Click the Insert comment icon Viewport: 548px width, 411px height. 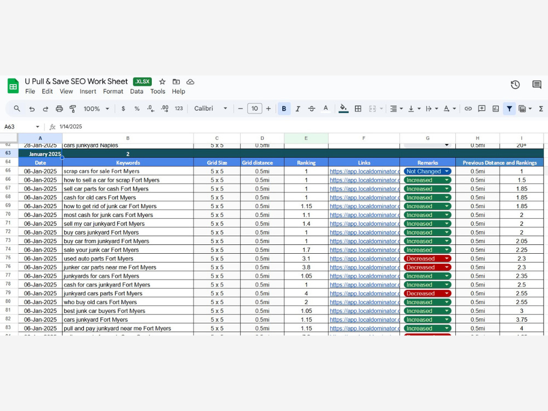(482, 109)
